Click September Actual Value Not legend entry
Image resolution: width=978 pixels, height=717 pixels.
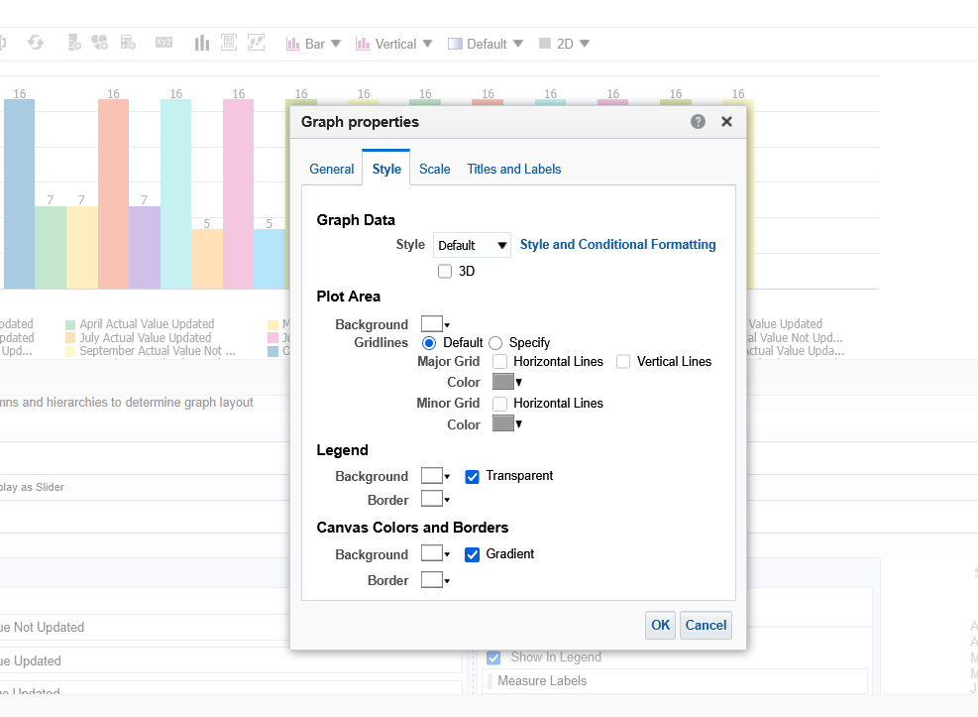(158, 351)
